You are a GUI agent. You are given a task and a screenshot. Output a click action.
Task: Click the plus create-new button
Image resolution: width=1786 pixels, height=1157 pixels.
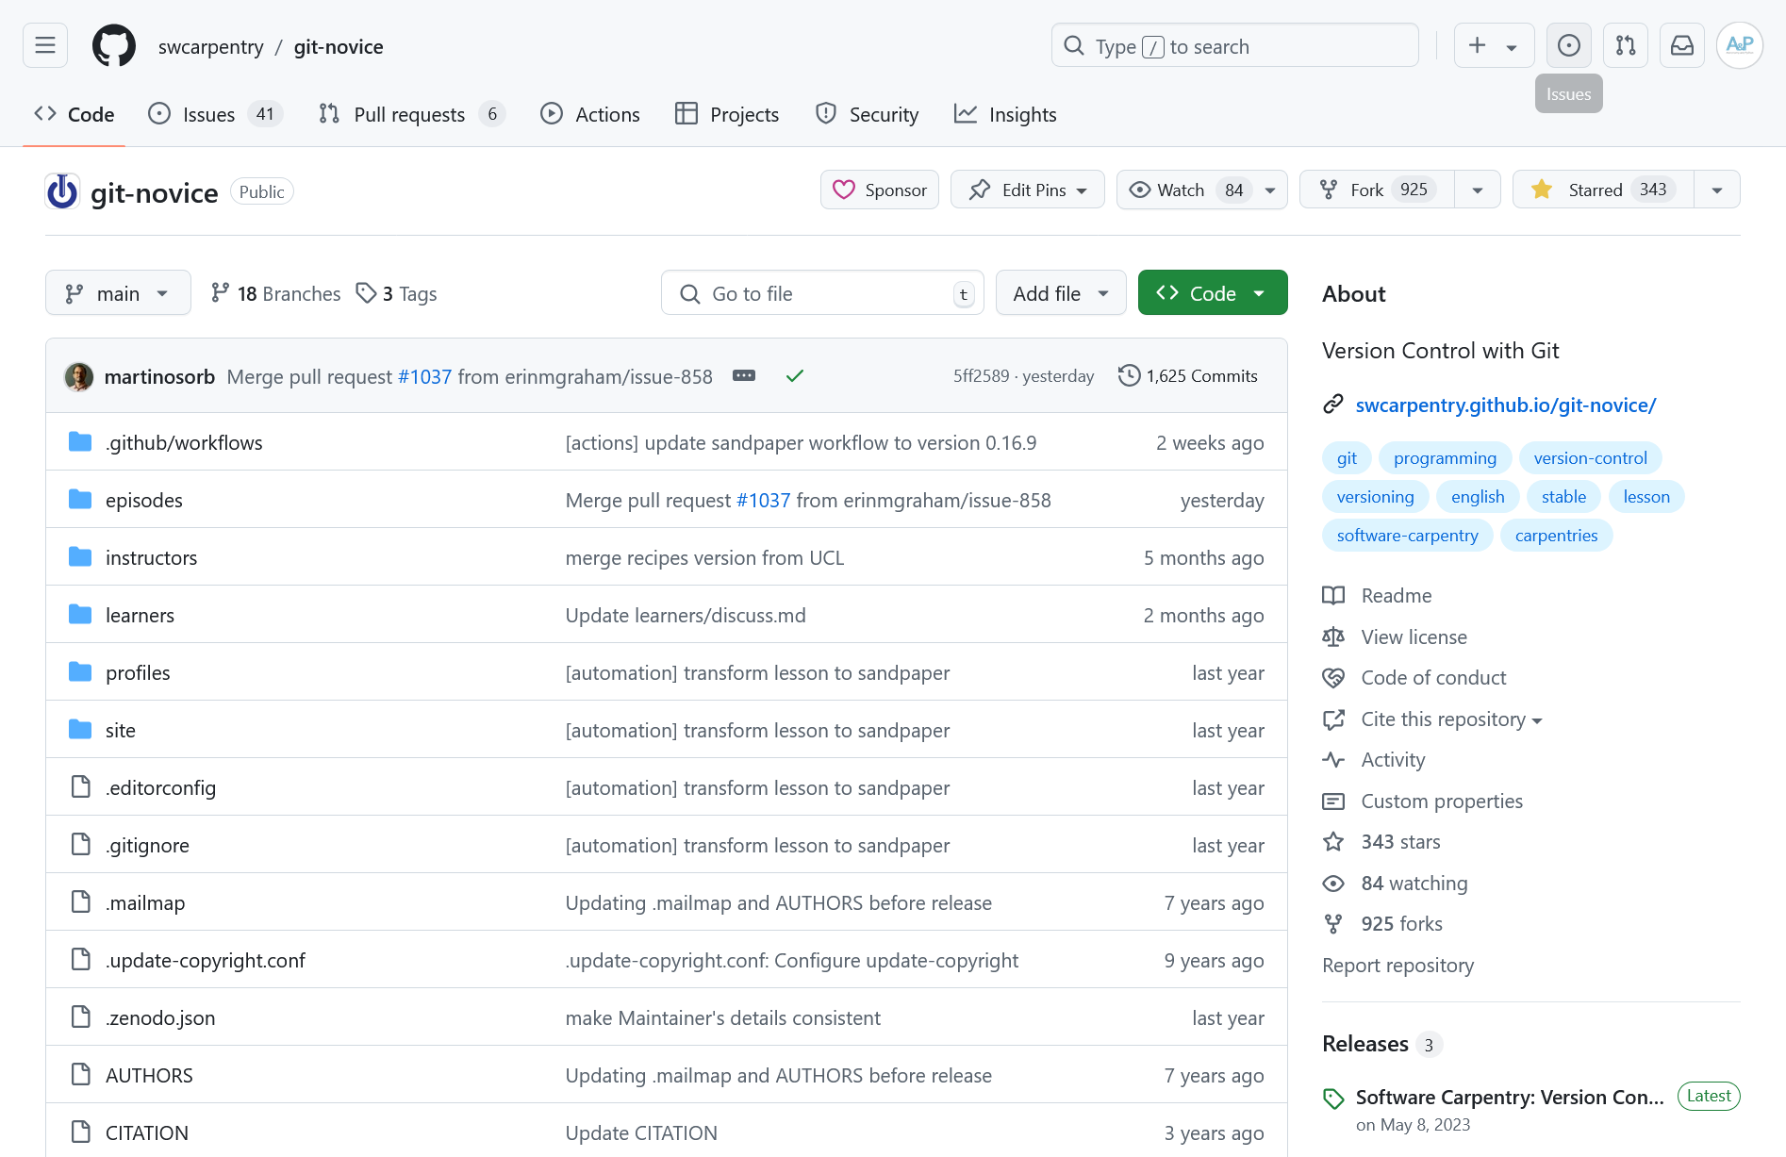(1478, 45)
